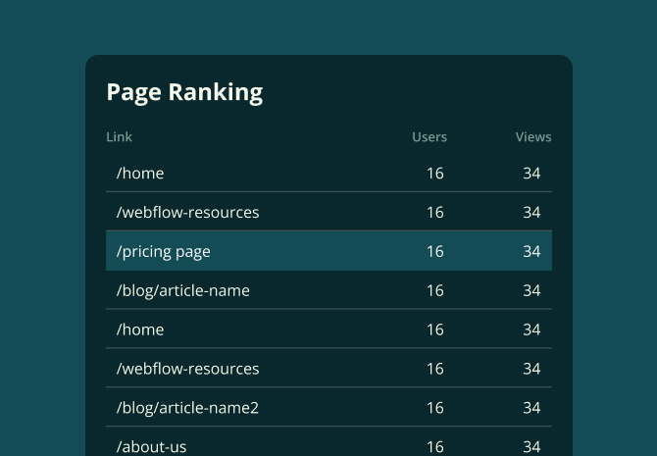657x456 pixels.
Task: Click Views value in /about-us row
Action: (531, 447)
